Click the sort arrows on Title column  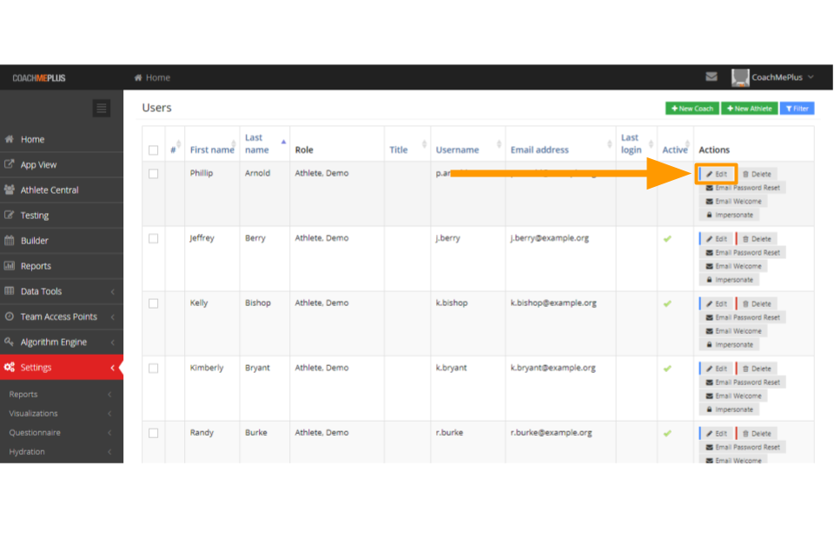(x=424, y=143)
